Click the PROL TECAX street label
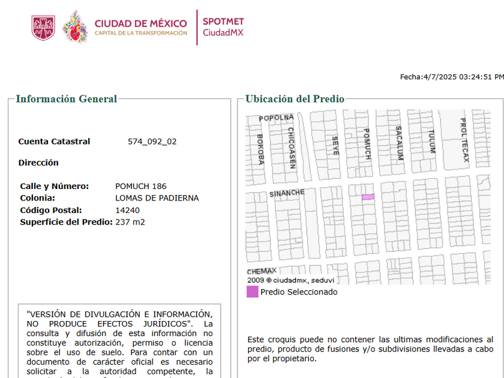The height and width of the screenshot is (378, 504). (x=464, y=140)
